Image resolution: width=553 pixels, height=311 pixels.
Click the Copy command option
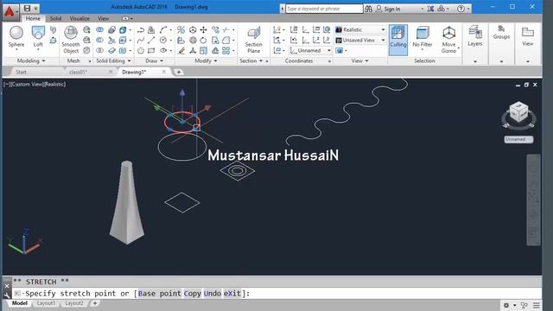(192, 294)
